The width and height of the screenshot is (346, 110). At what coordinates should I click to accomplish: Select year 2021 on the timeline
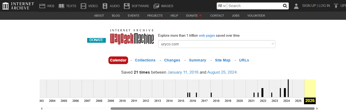251,101
